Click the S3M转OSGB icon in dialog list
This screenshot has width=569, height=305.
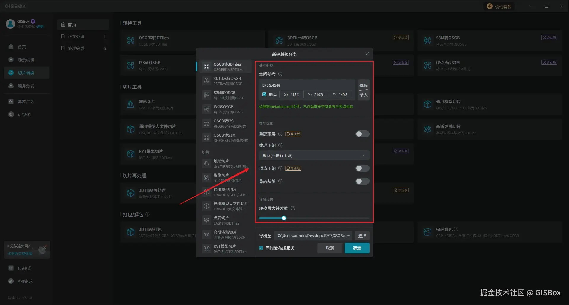(207, 95)
